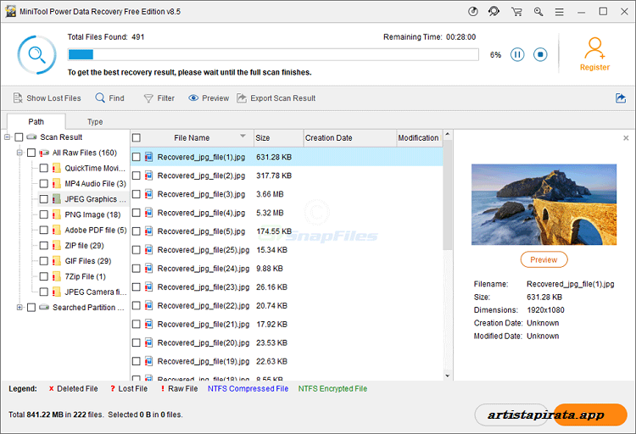This screenshot has height=434, width=636.
Task: Click file icon of Recovered_jpg_file(19).jpg
Action: coord(149,361)
